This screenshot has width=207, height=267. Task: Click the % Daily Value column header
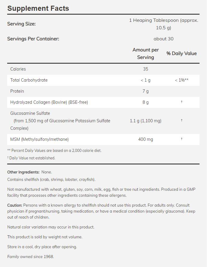182,54
